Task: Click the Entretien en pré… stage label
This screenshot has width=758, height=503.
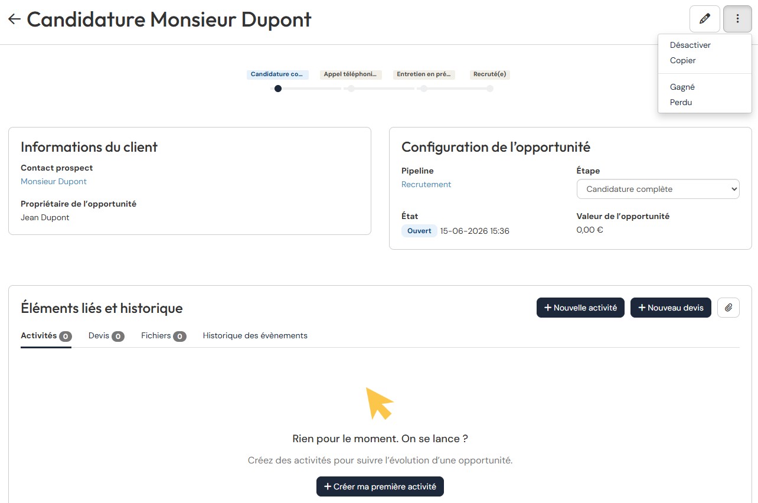Action: click(x=424, y=74)
